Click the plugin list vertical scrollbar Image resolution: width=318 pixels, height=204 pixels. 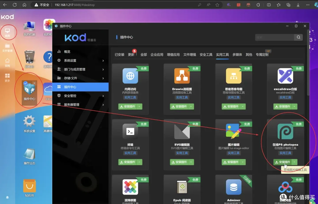[x=308, y=63]
